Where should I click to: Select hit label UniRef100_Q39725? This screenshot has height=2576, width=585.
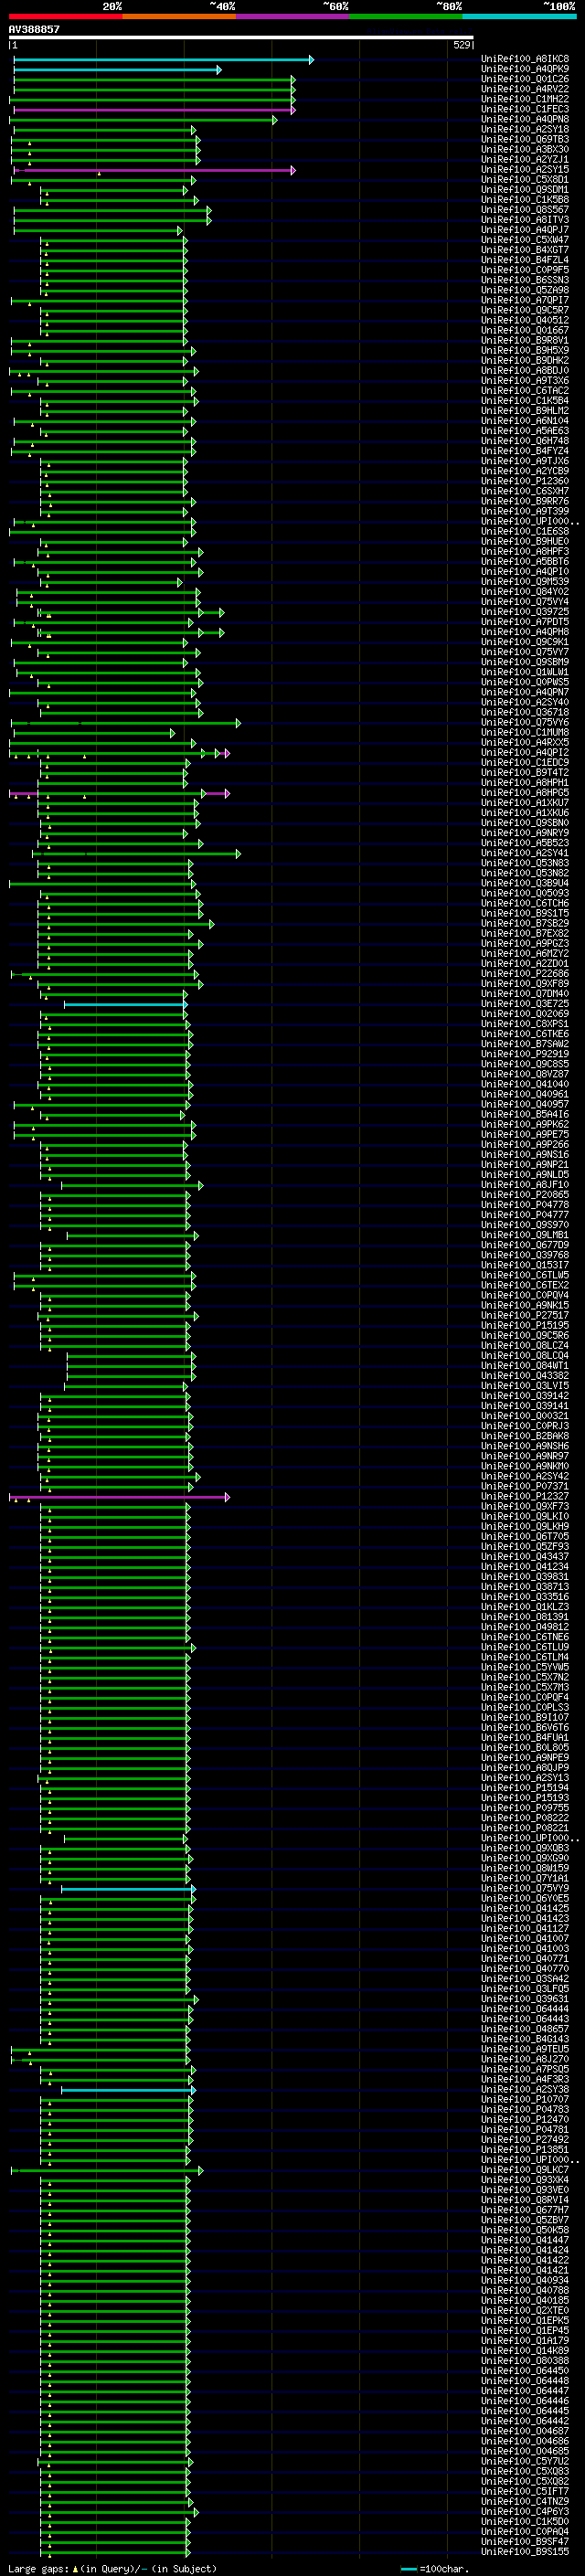coord(525,612)
